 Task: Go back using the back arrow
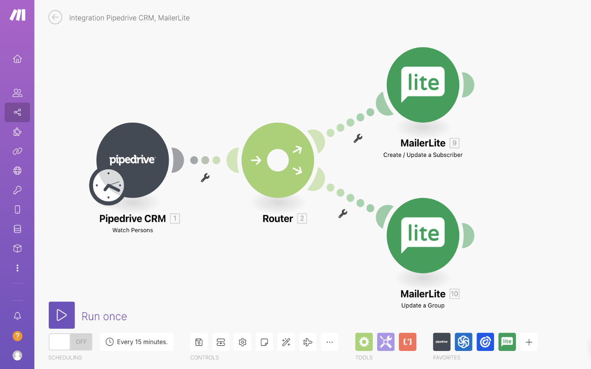(55, 17)
